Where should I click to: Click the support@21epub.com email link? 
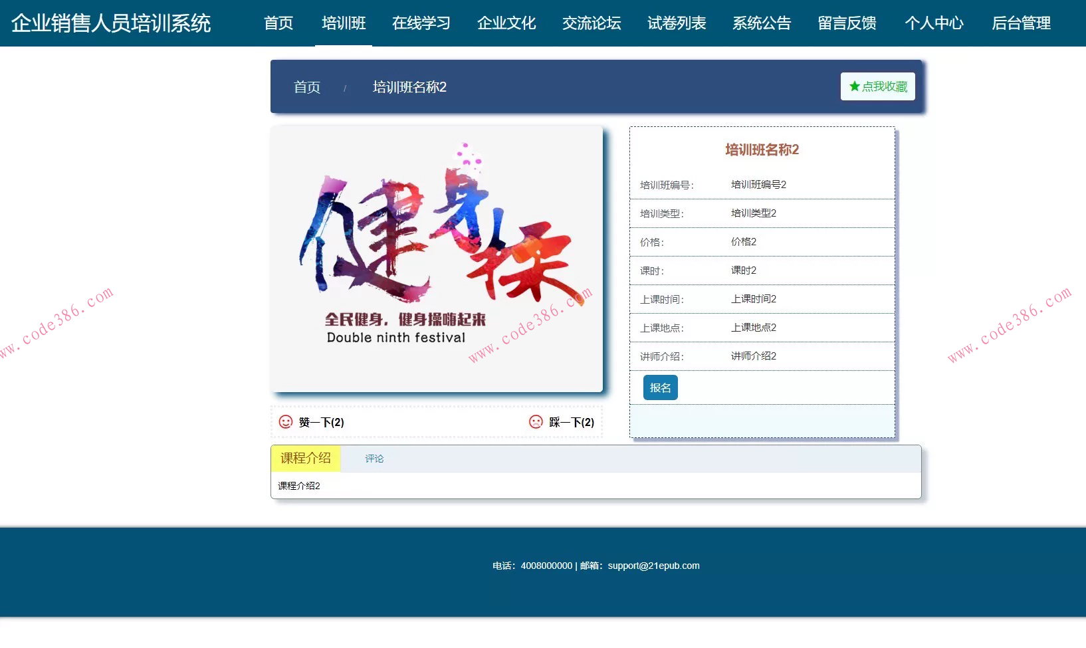(x=653, y=566)
